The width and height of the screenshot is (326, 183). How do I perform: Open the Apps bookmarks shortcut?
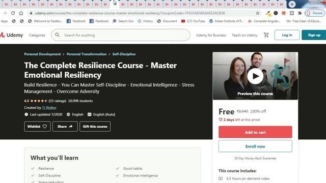4,21
